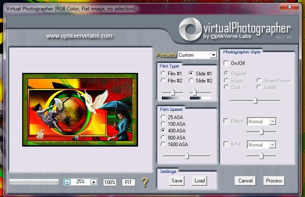Select the Cool style radio button
This screenshot has width=305, height=197.
pos(226,87)
